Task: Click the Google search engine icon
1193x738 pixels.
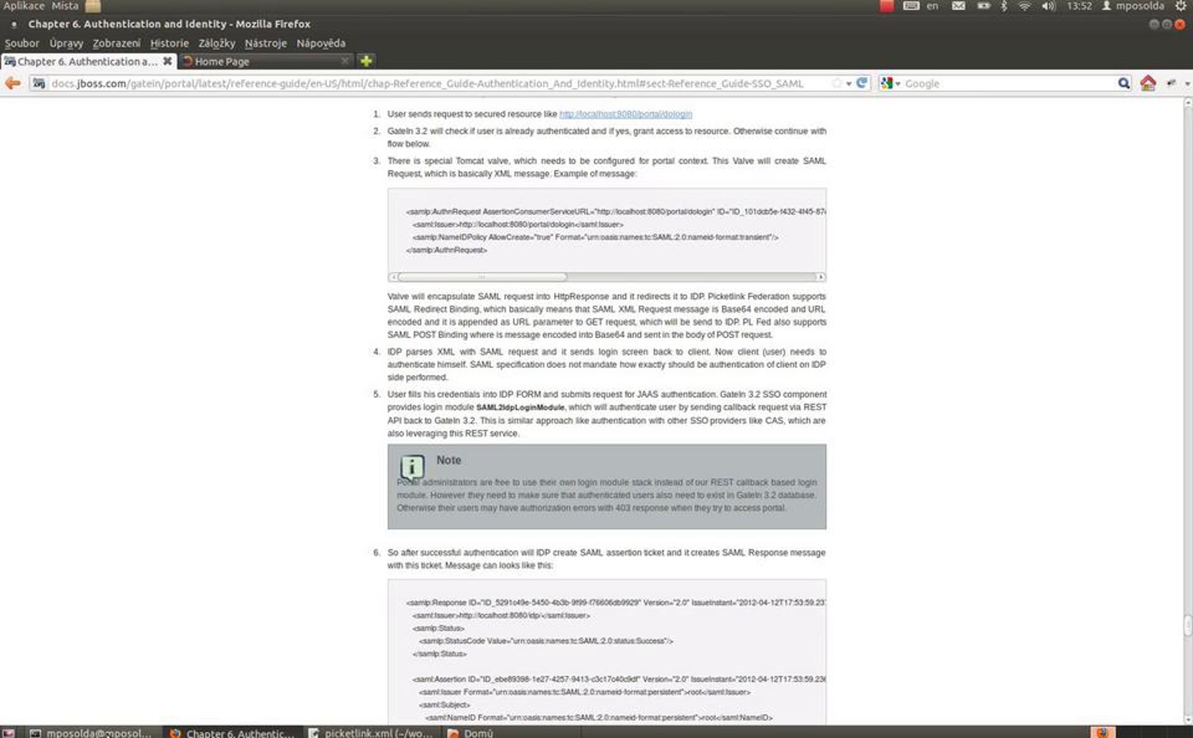Action: point(886,83)
